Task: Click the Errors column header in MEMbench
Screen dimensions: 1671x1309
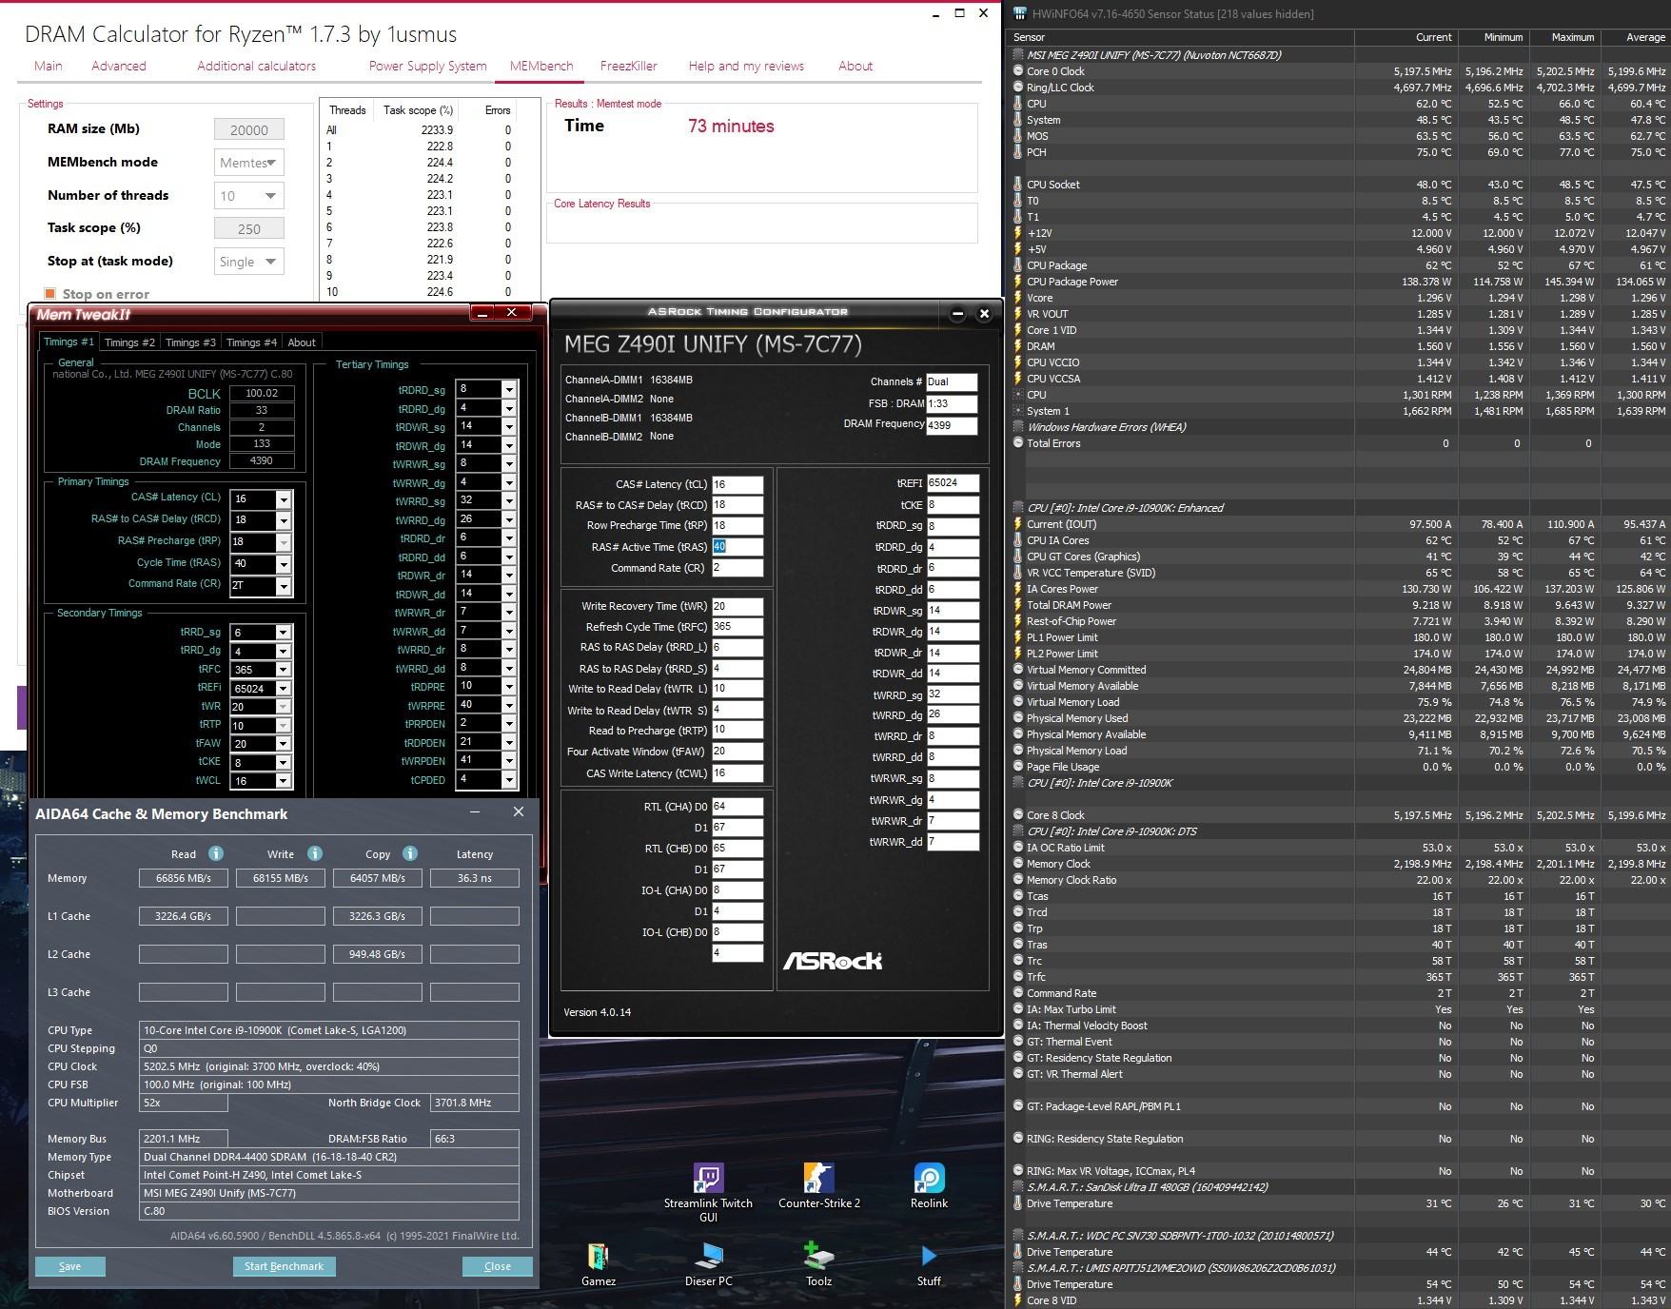Action: pos(498,110)
